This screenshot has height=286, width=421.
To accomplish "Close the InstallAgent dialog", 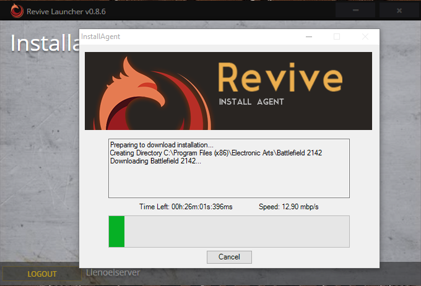I will [365, 37].
